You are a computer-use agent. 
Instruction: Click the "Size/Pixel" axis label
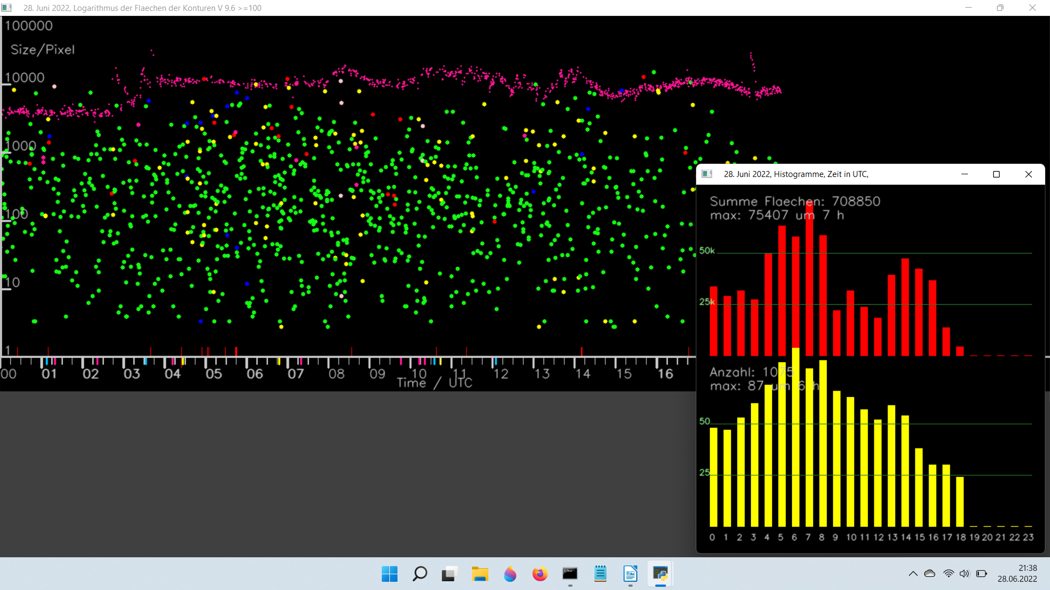pyautogui.click(x=43, y=50)
